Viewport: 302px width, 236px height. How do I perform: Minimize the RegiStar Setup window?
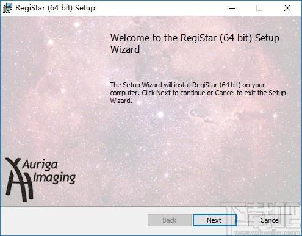pyautogui.click(x=232, y=8)
